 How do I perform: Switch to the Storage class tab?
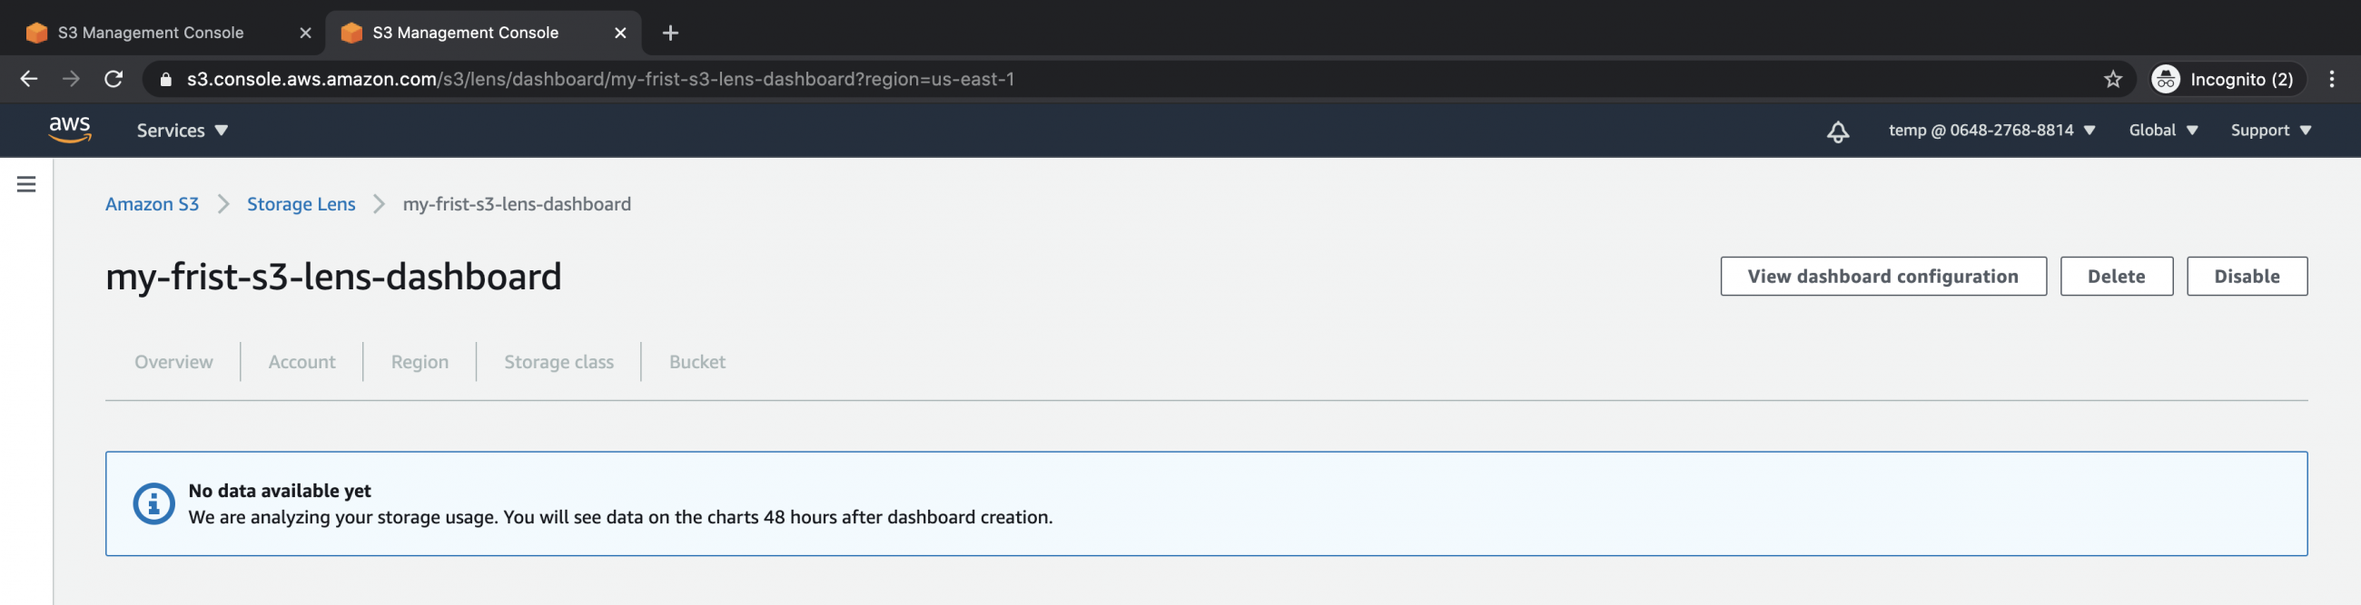(x=558, y=362)
